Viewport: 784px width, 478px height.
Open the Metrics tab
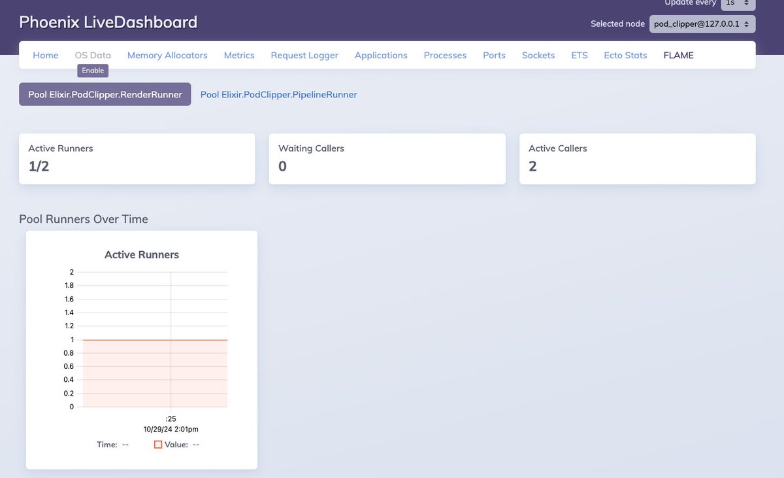point(238,56)
